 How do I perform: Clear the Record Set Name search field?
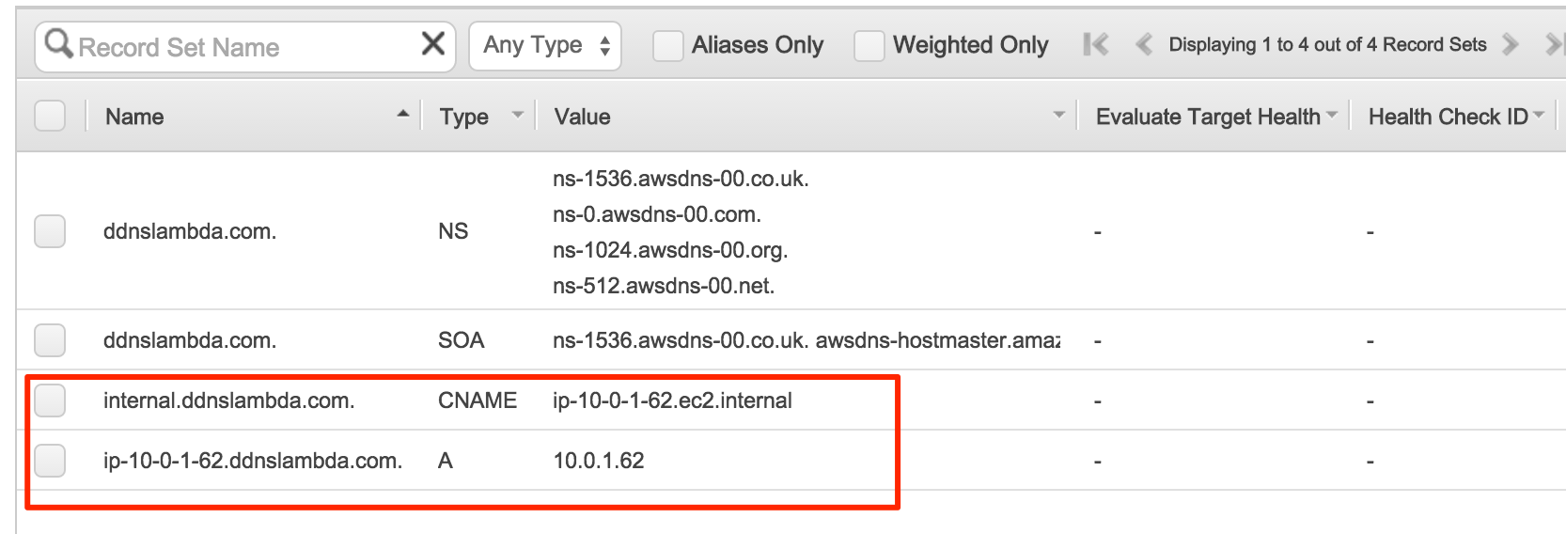pyautogui.click(x=433, y=43)
